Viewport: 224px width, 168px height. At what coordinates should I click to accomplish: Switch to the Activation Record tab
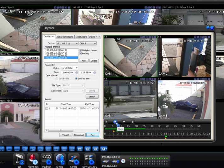65,37
